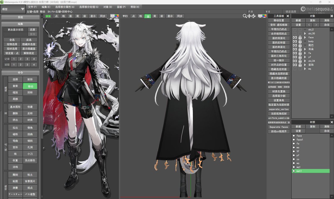The width and height of the screenshot is (334, 199).
Task: Open the 对象(O) menu
Action: pyautogui.click(x=108, y=7)
